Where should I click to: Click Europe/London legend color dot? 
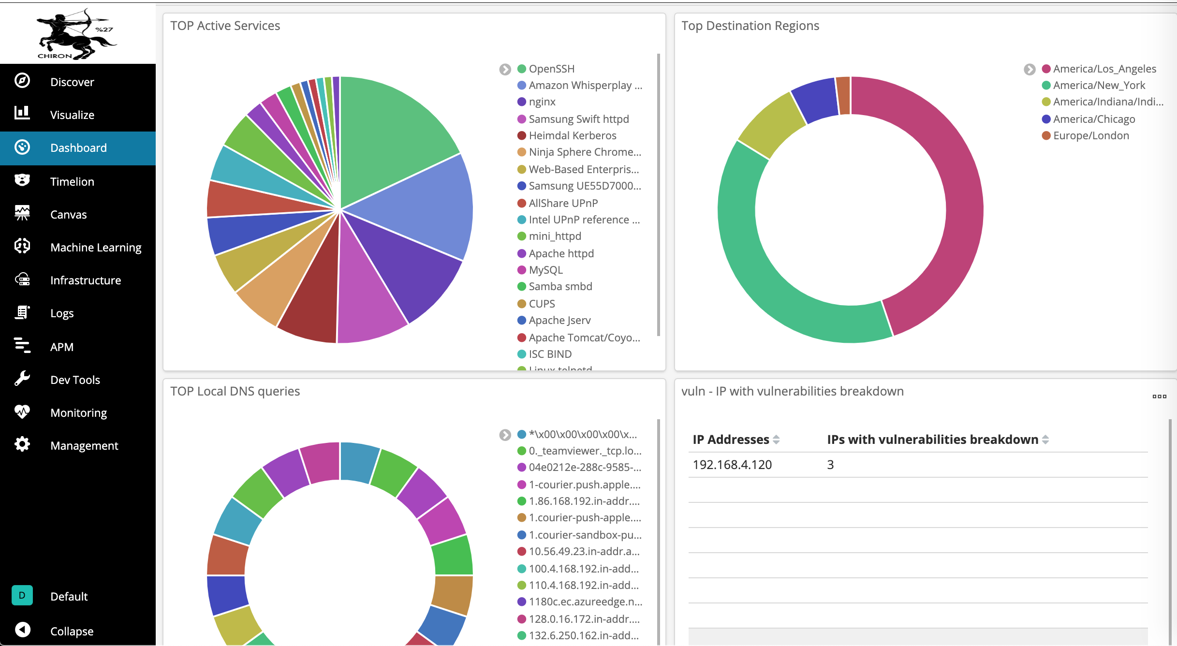(x=1046, y=135)
